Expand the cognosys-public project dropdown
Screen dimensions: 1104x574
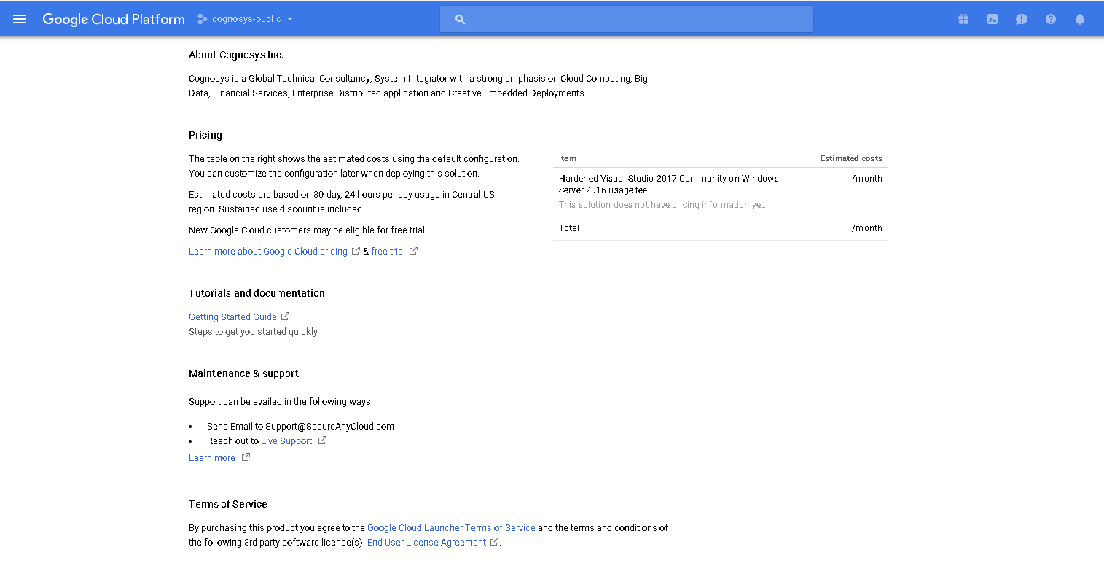[x=290, y=19]
